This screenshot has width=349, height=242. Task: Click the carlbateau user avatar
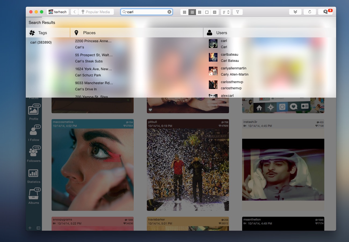pos(213,57)
